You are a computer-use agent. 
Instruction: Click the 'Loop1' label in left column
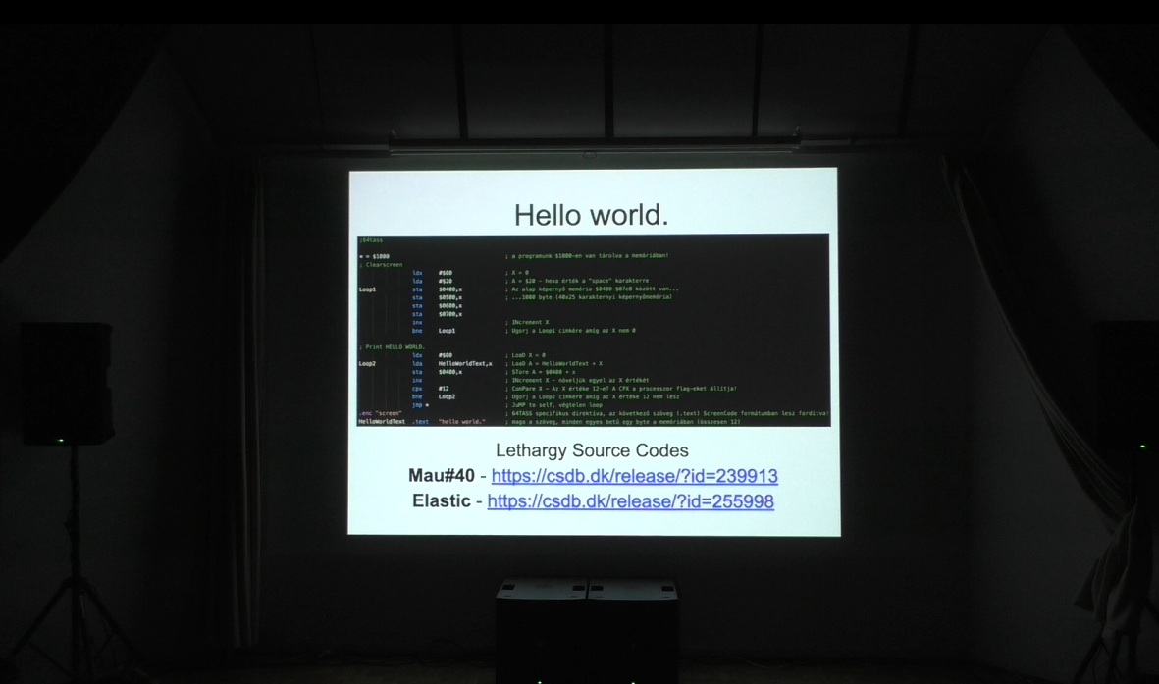(x=367, y=289)
